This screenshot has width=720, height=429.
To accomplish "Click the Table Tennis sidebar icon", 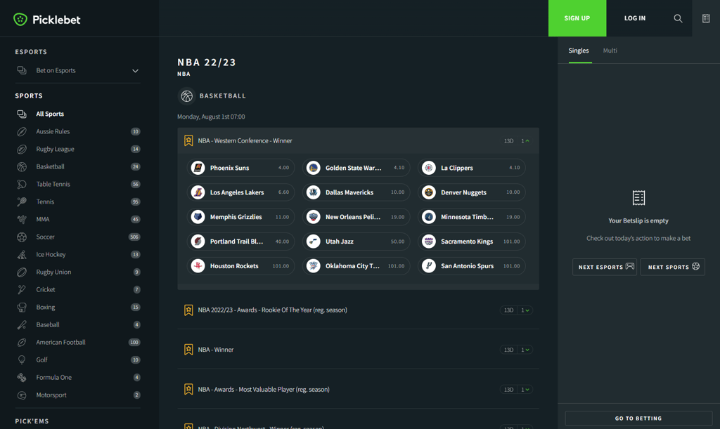I will click(22, 184).
